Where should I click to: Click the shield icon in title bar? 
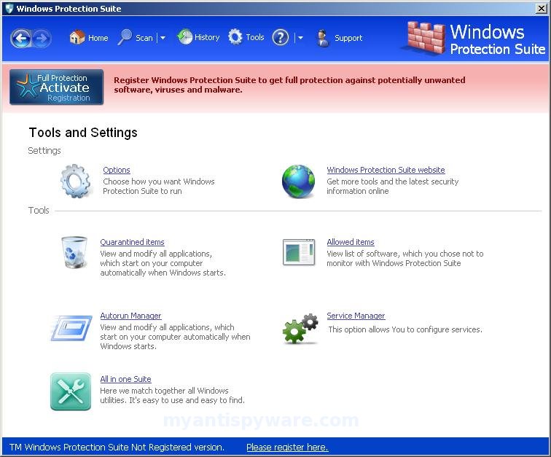click(x=9, y=9)
